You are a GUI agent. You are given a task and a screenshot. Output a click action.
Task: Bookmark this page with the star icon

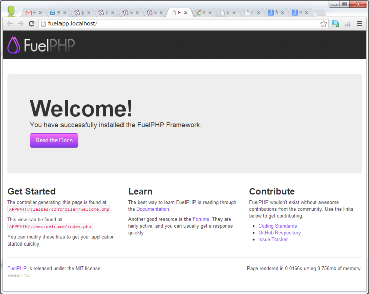323,24
